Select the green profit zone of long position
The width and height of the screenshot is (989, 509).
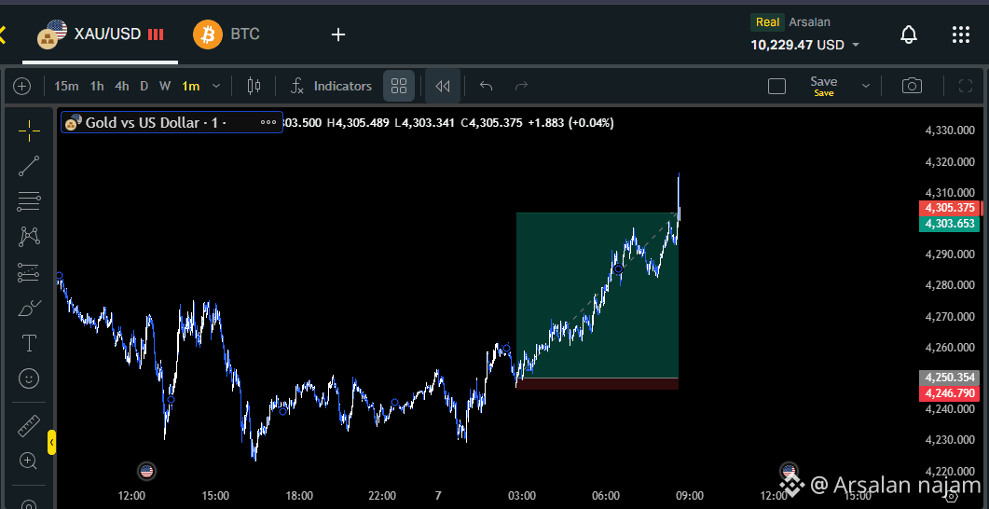pyautogui.click(x=597, y=296)
